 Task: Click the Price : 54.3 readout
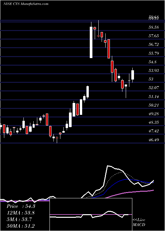click(x=21, y=206)
